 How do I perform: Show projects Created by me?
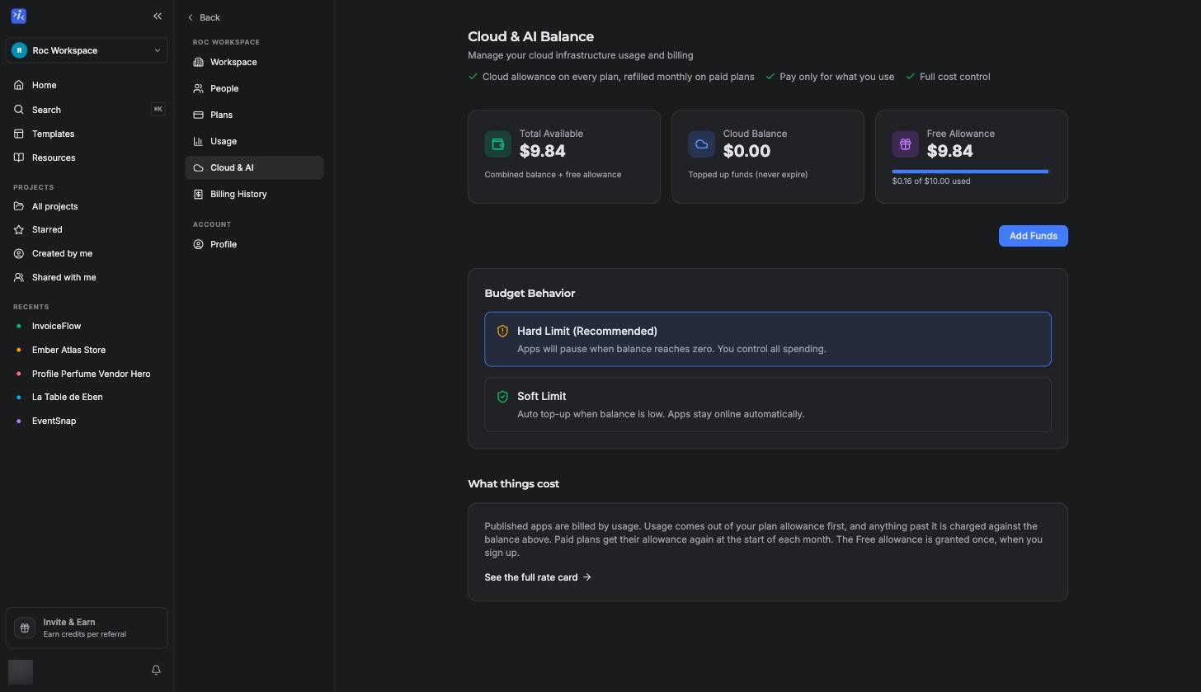tap(87, 253)
